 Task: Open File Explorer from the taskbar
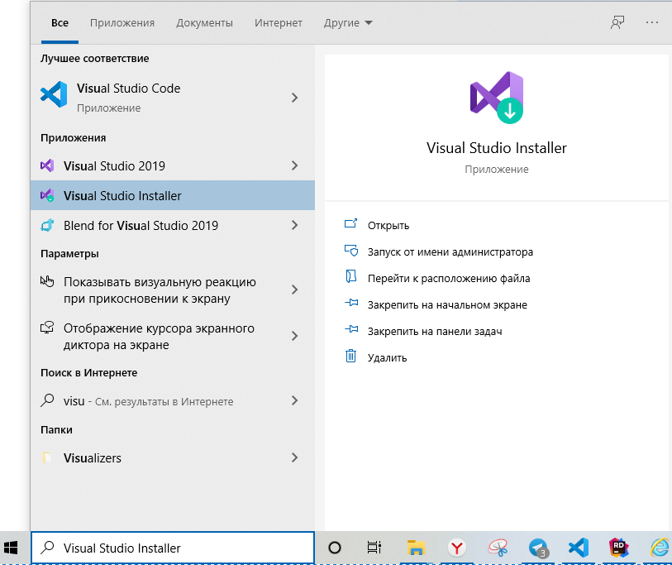point(416,548)
